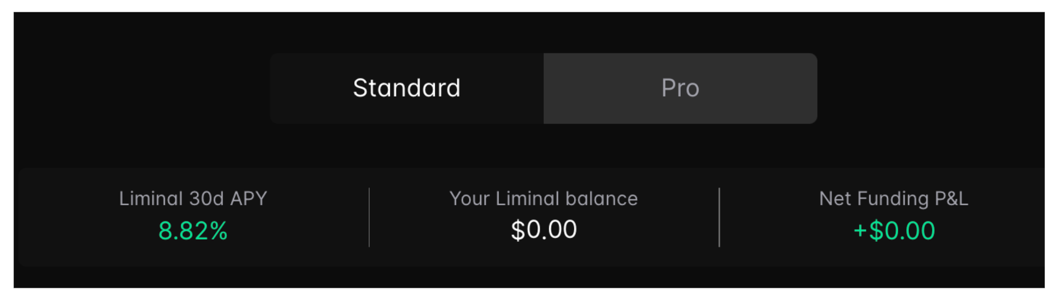Click the word APY in the stats row
The height and width of the screenshot is (300, 1058).
pyautogui.click(x=249, y=198)
